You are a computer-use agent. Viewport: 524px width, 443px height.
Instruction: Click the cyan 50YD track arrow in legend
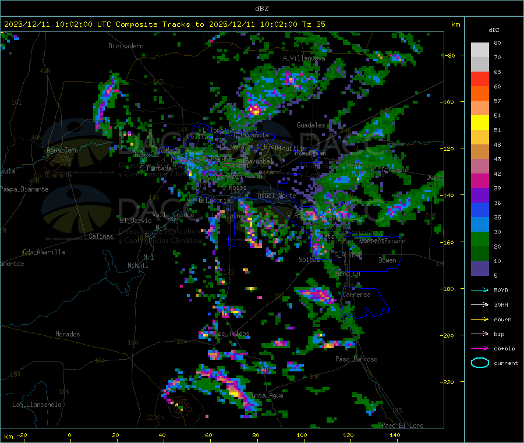click(480, 290)
